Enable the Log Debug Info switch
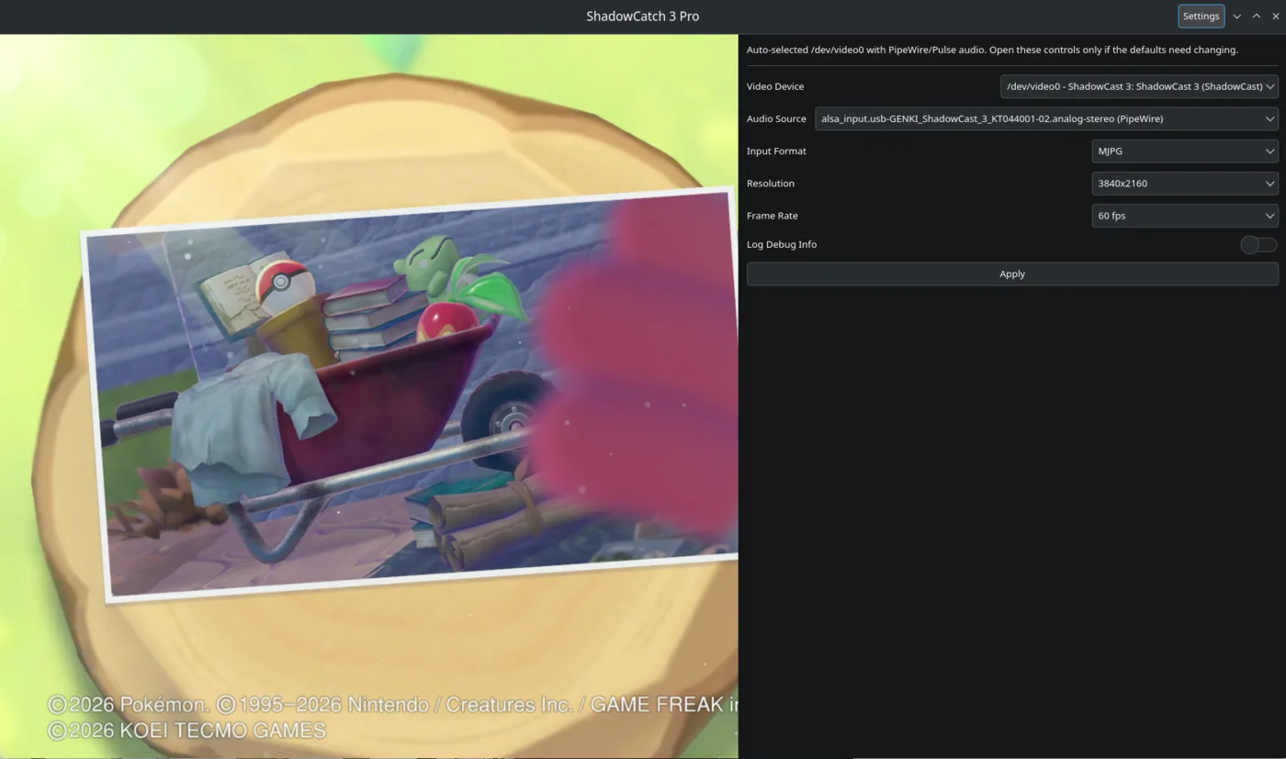The width and height of the screenshot is (1286, 759). [1258, 244]
